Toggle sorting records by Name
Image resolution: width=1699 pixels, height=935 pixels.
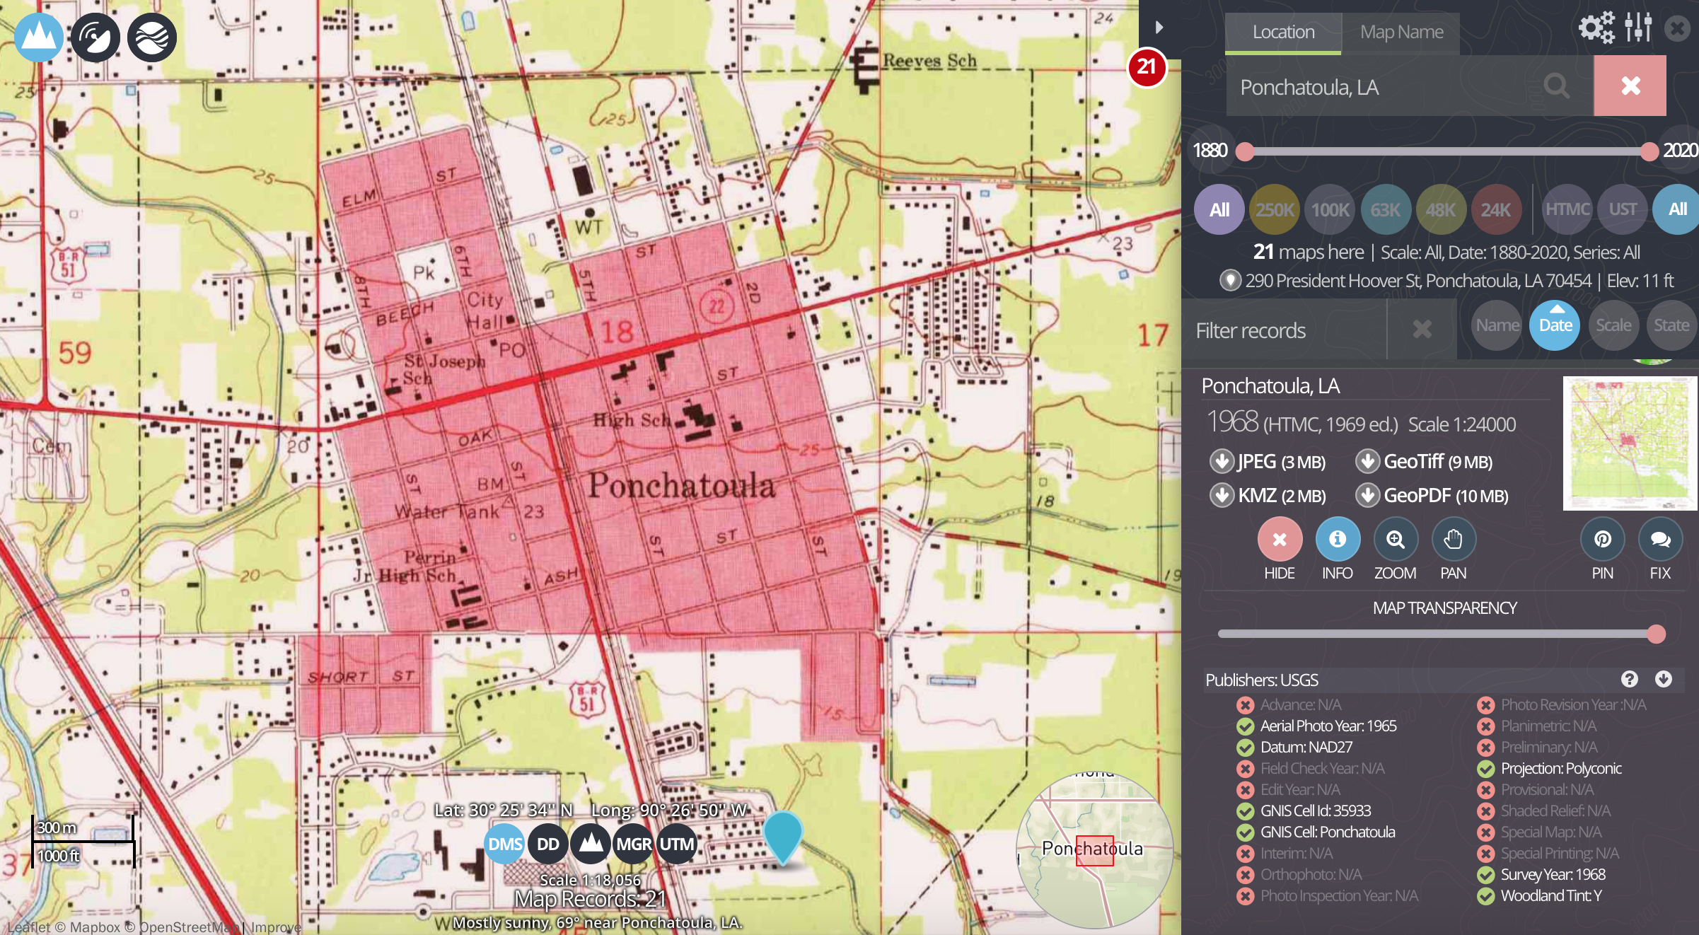1496,325
